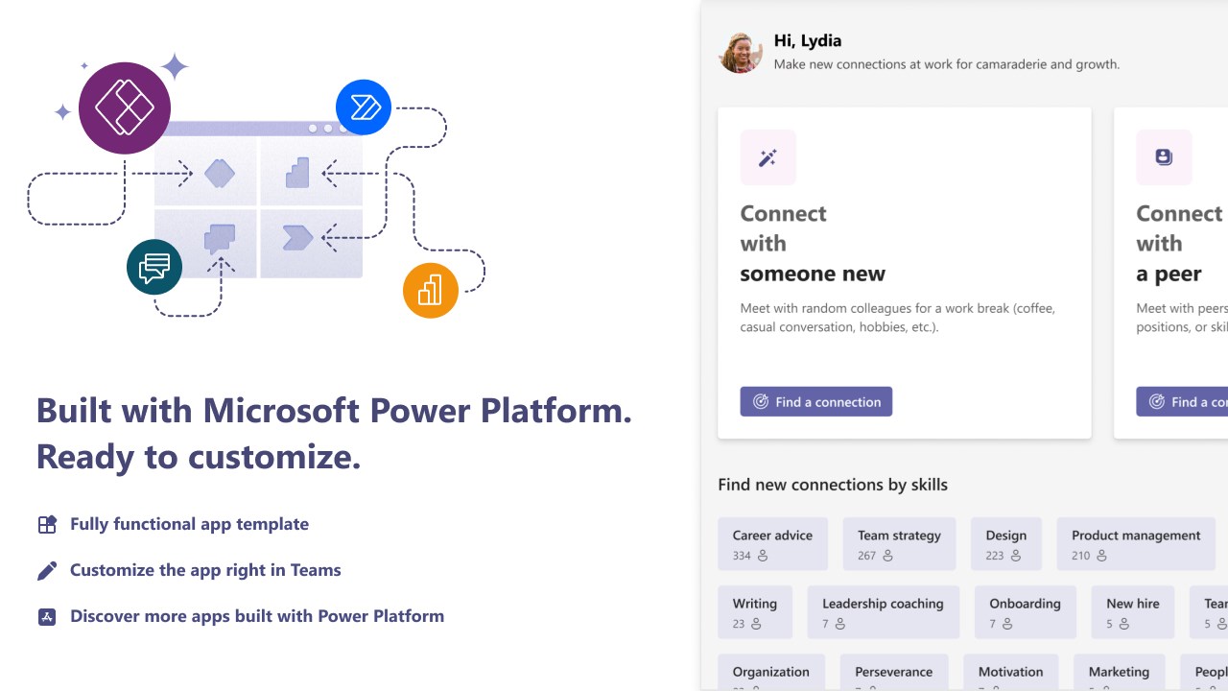This screenshot has width=1228, height=691.
Task: Choose the Product management skill chip
Action: 1136,544
